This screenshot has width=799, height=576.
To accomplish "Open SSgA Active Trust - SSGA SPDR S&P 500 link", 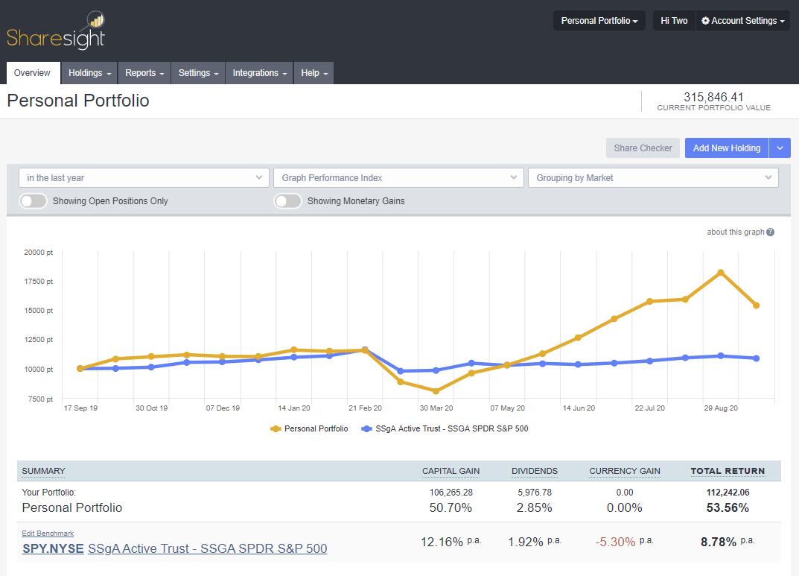I will (208, 548).
